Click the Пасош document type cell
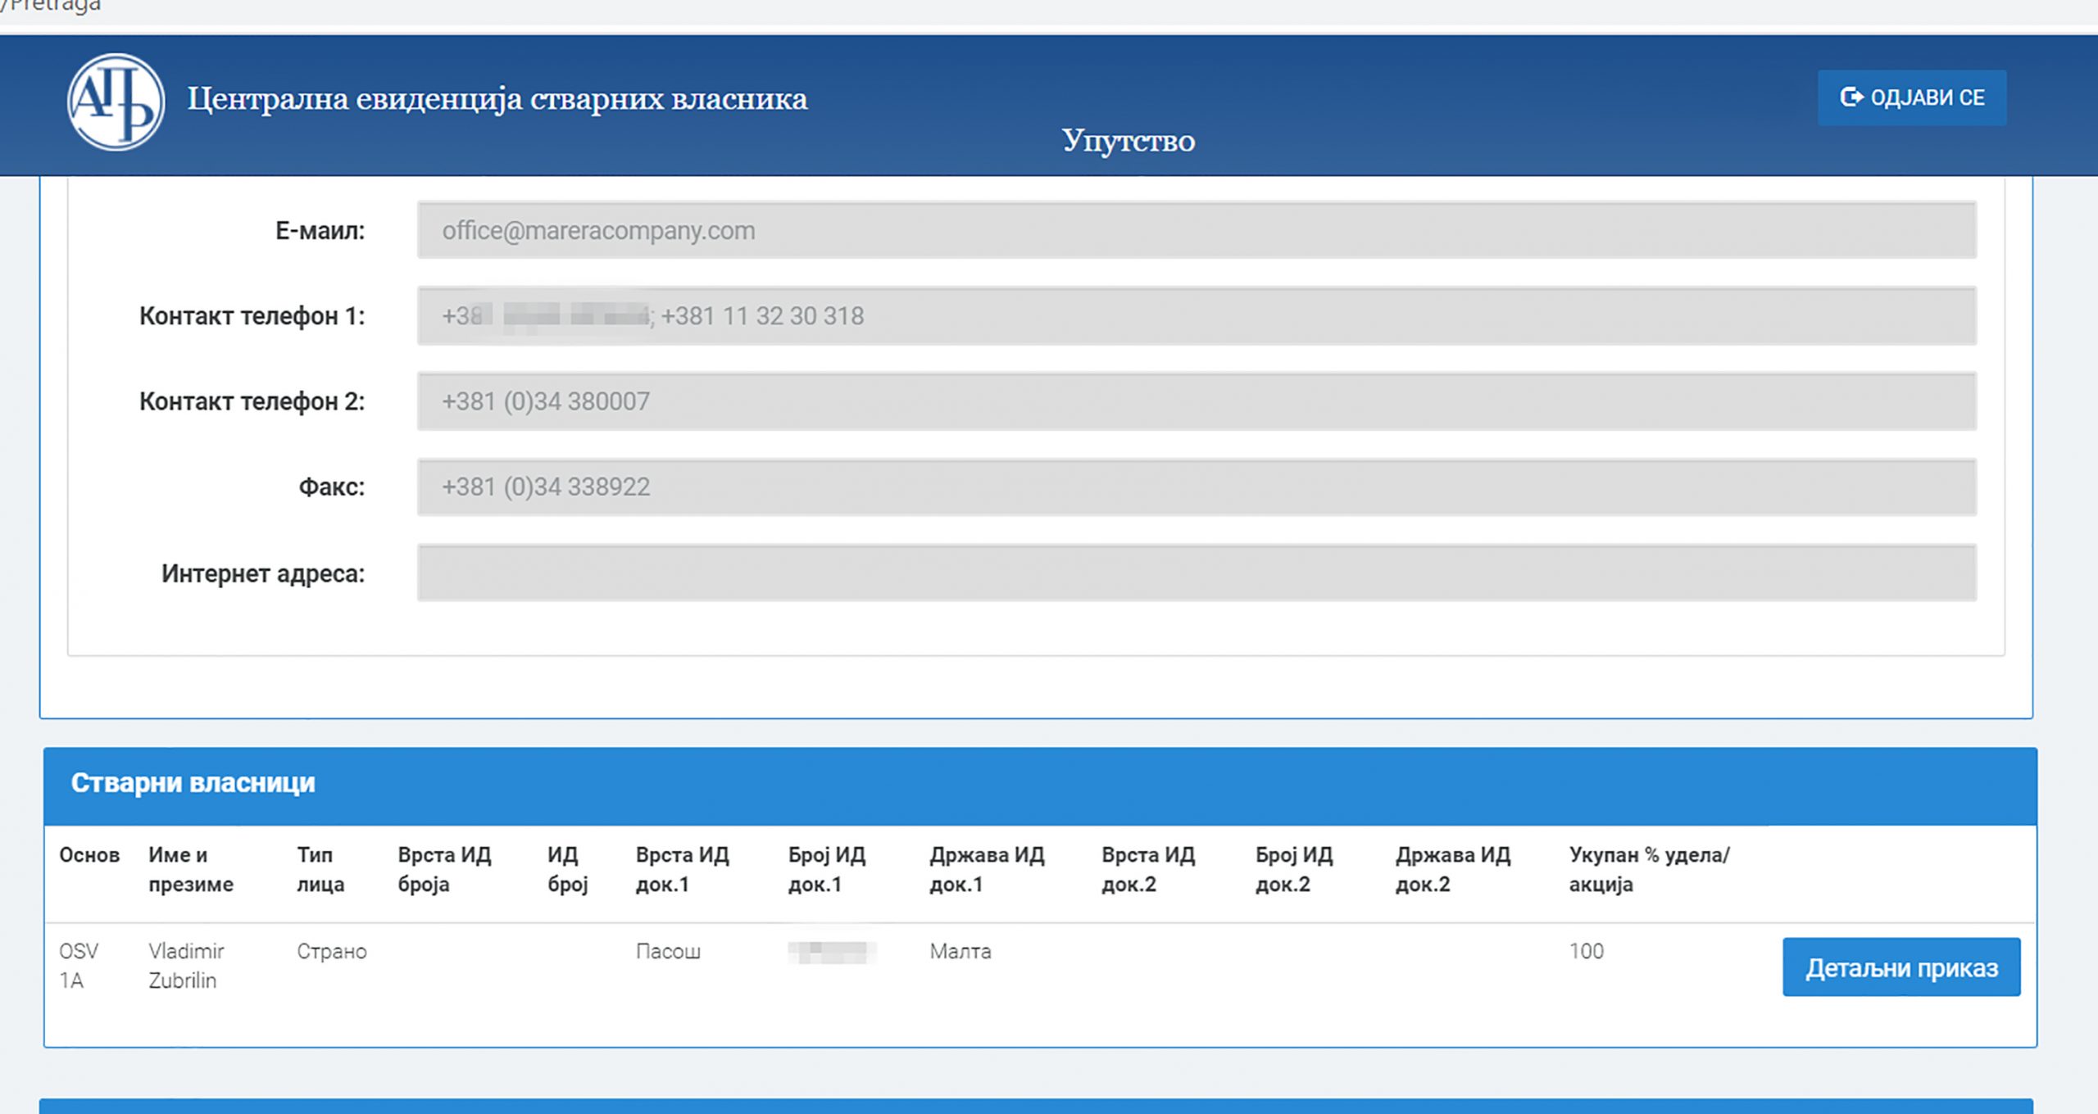 668,952
